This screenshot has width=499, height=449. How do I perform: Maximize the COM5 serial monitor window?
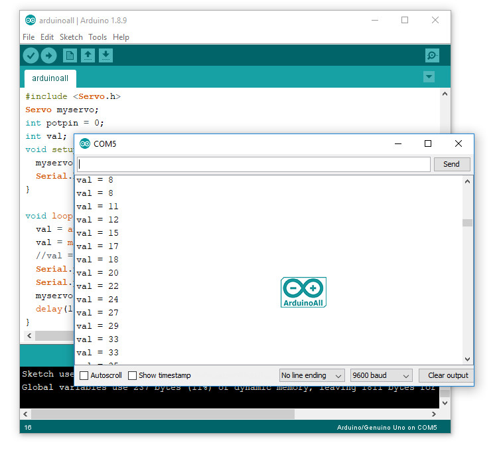pyautogui.click(x=428, y=143)
